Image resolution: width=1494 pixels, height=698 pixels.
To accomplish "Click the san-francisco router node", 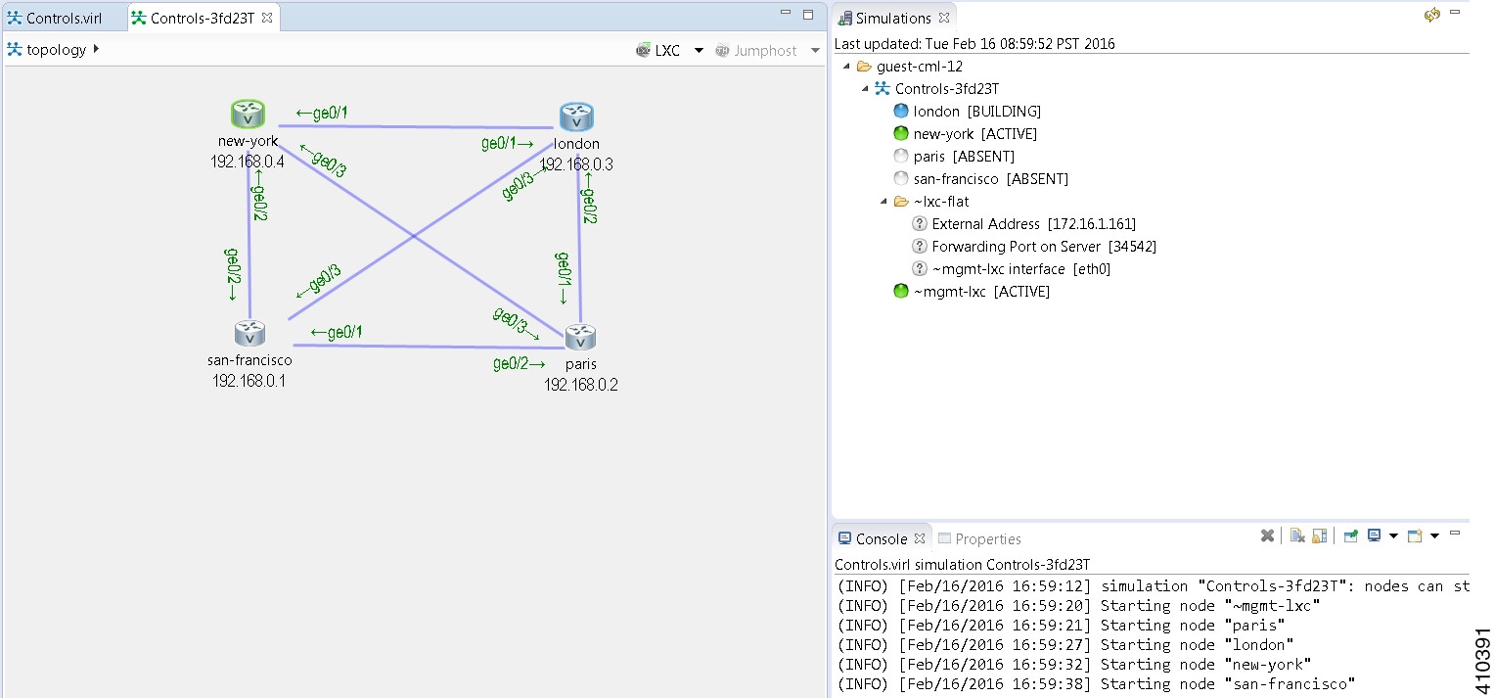I will point(250,333).
